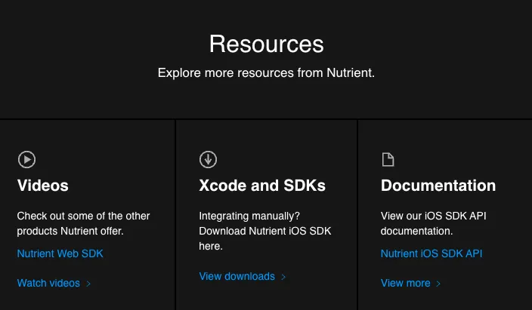The width and height of the screenshot is (532, 310).
Task: Click the 'Explore more resources from Nutrient' subtitle
Action: (266, 73)
